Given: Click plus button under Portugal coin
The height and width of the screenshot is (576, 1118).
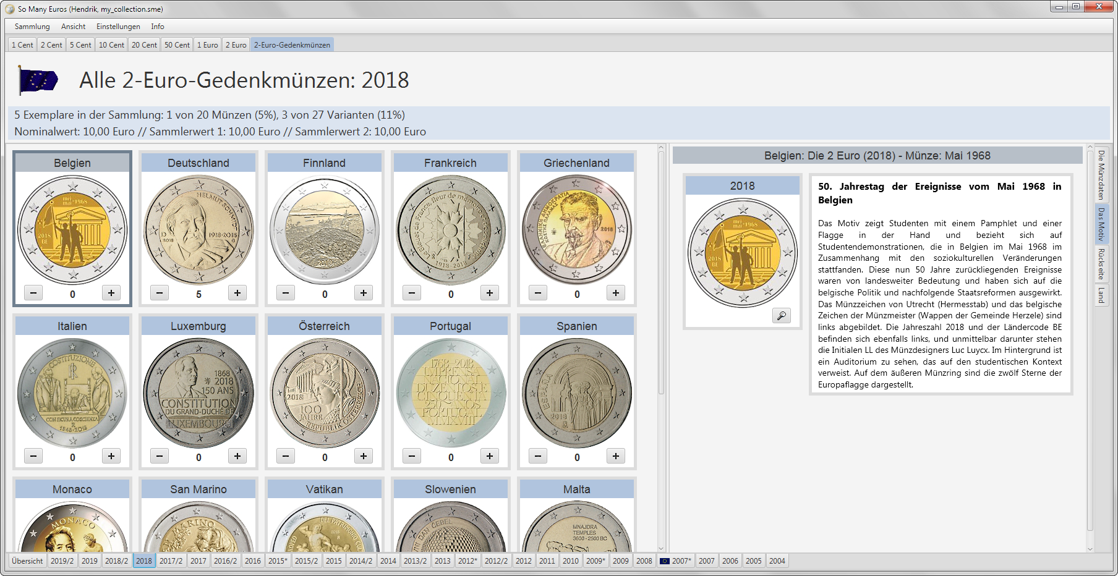Looking at the screenshot, I should click(490, 456).
